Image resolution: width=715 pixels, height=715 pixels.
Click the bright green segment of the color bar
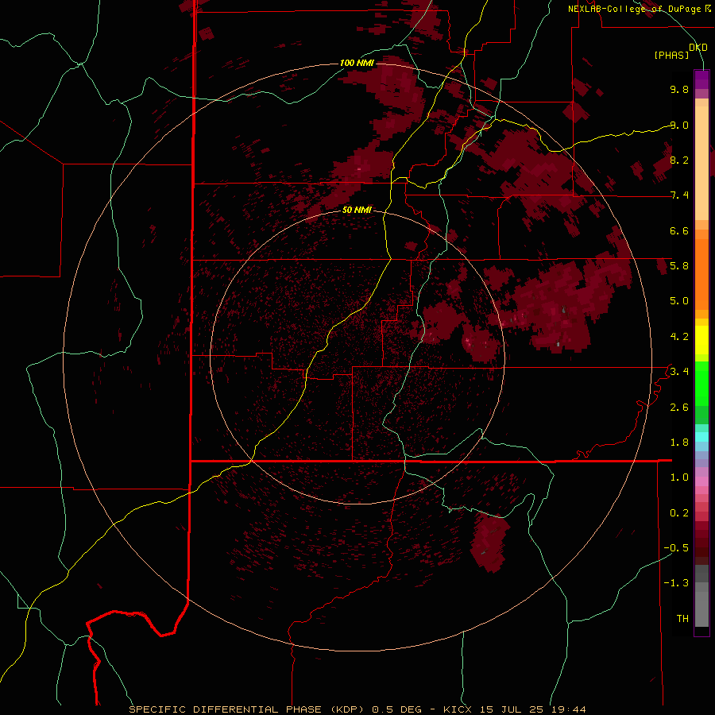pyautogui.click(x=701, y=384)
